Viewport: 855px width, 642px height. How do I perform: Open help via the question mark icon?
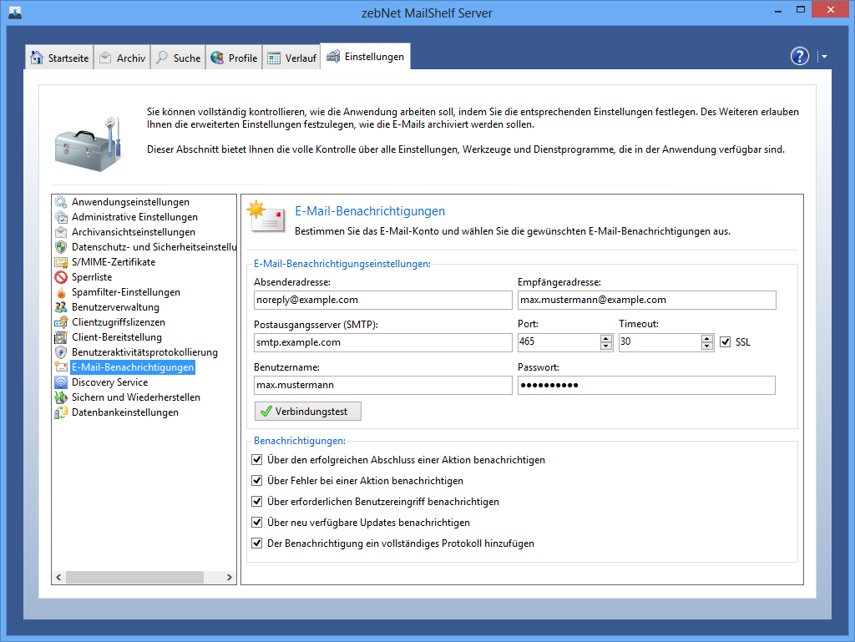[799, 56]
